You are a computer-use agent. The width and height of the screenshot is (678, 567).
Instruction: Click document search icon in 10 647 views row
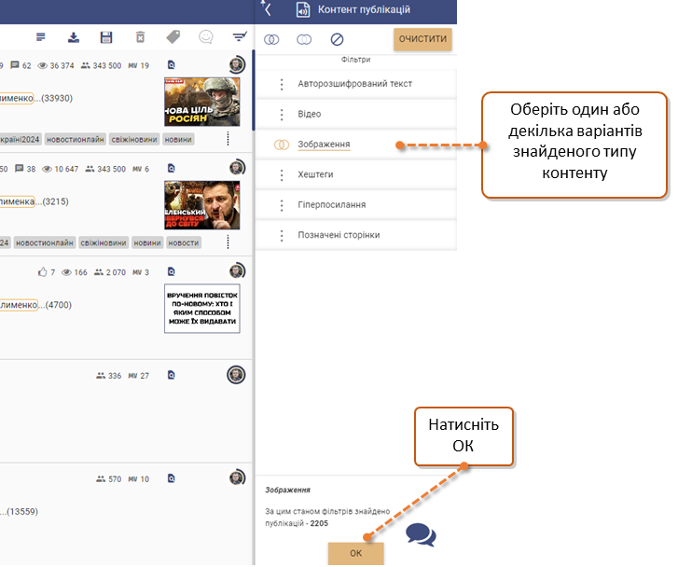click(x=172, y=168)
